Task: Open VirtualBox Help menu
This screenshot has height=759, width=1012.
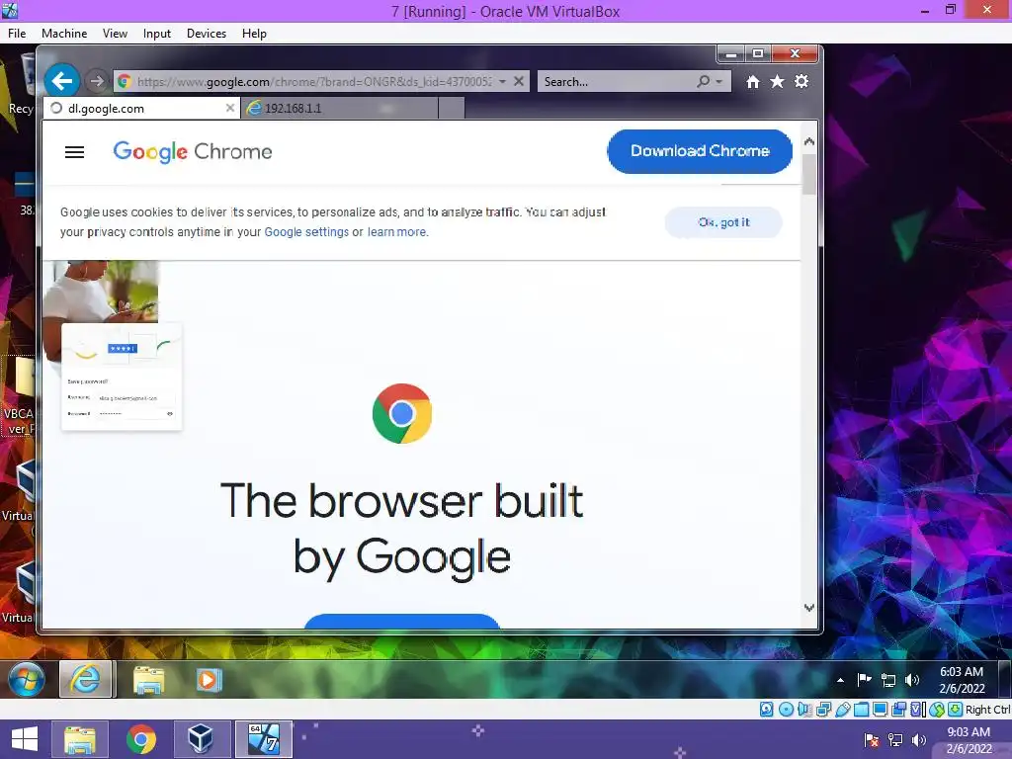Action: pyautogui.click(x=254, y=34)
